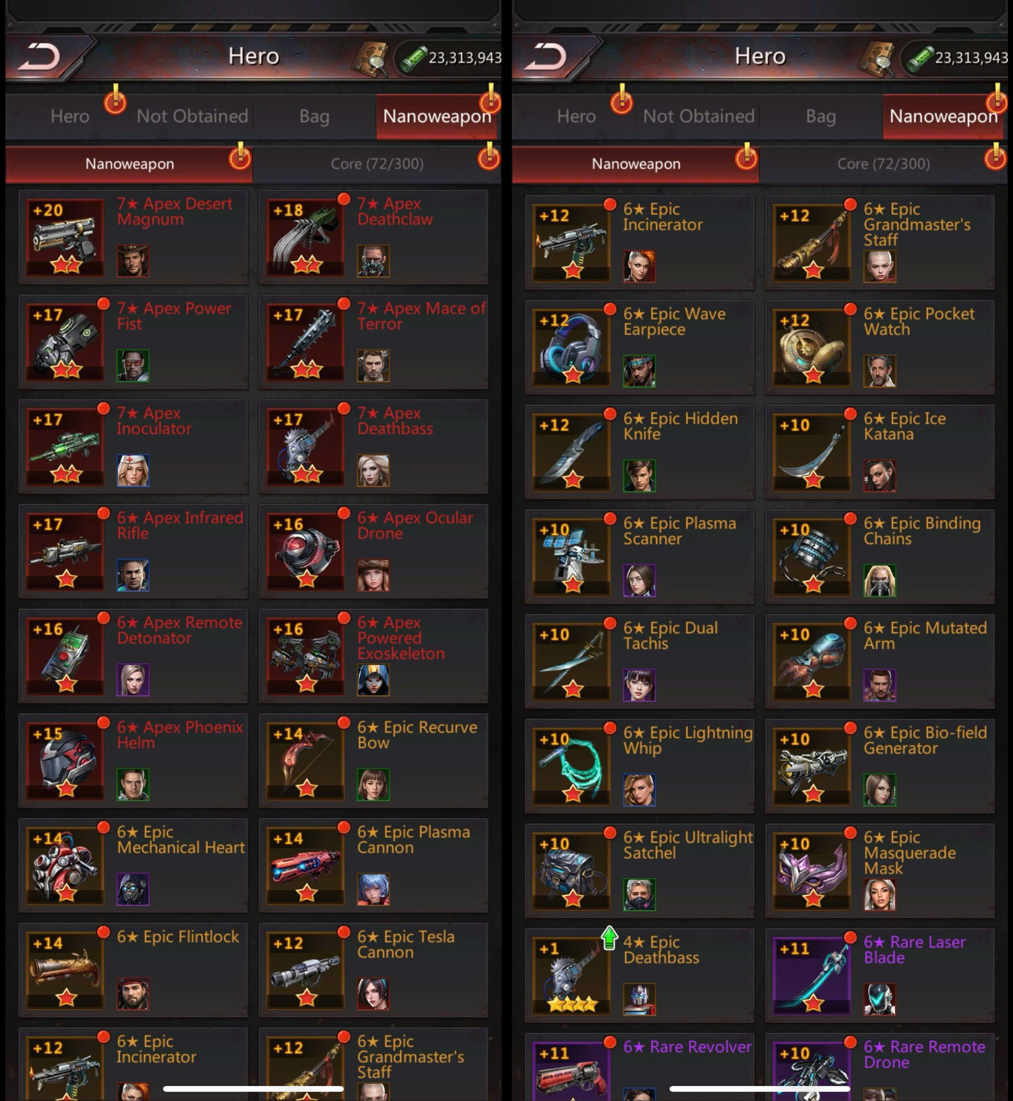Open the Apex Mace of Terror entry
The image size is (1013, 1101).
[373, 341]
